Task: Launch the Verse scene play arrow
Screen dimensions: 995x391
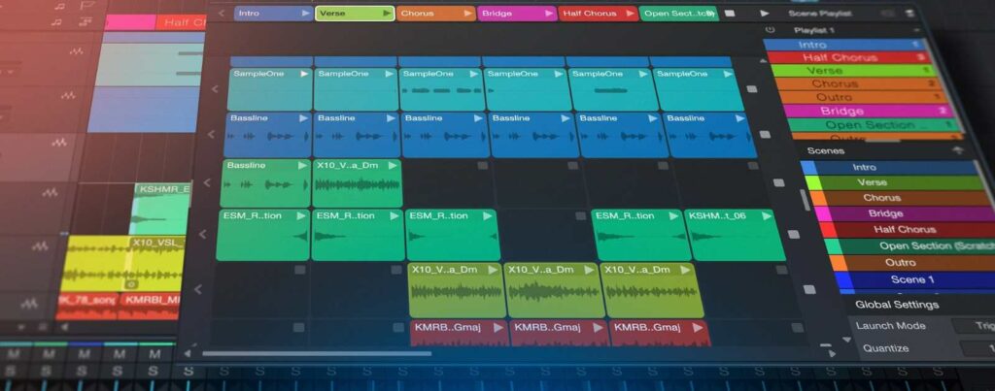Action: point(386,14)
